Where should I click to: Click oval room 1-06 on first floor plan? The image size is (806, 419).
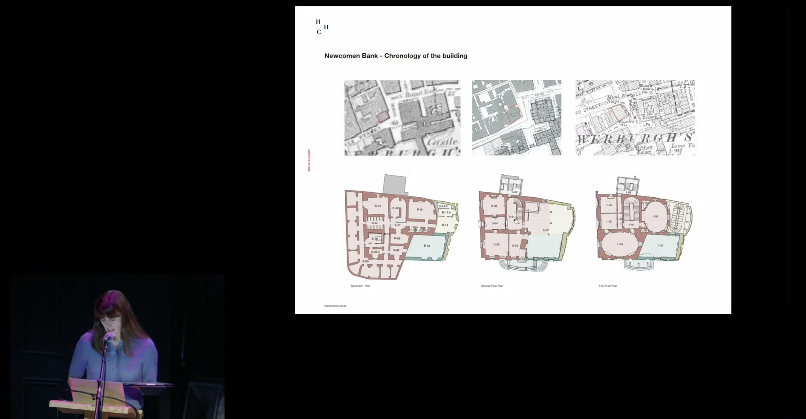click(x=620, y=244)
